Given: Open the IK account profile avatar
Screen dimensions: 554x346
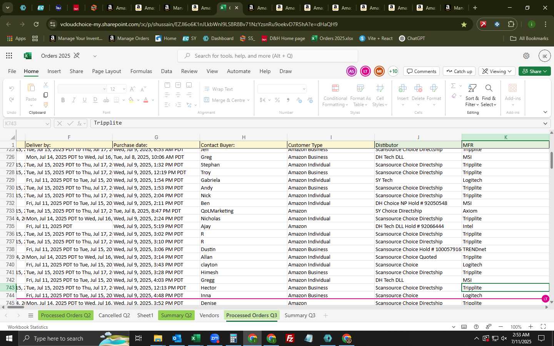Looking at the screenshot, I should pyautogui.click(x=544, y=56).
